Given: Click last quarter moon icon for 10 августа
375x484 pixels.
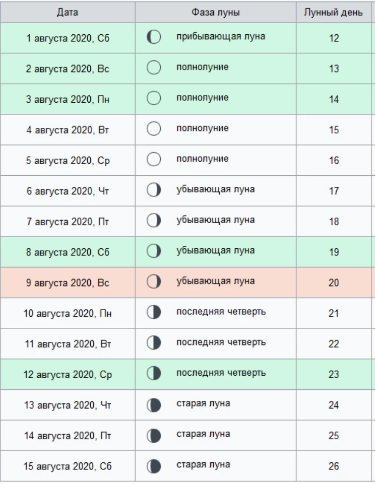Looking at the screenshot, I should click(154, 313).
